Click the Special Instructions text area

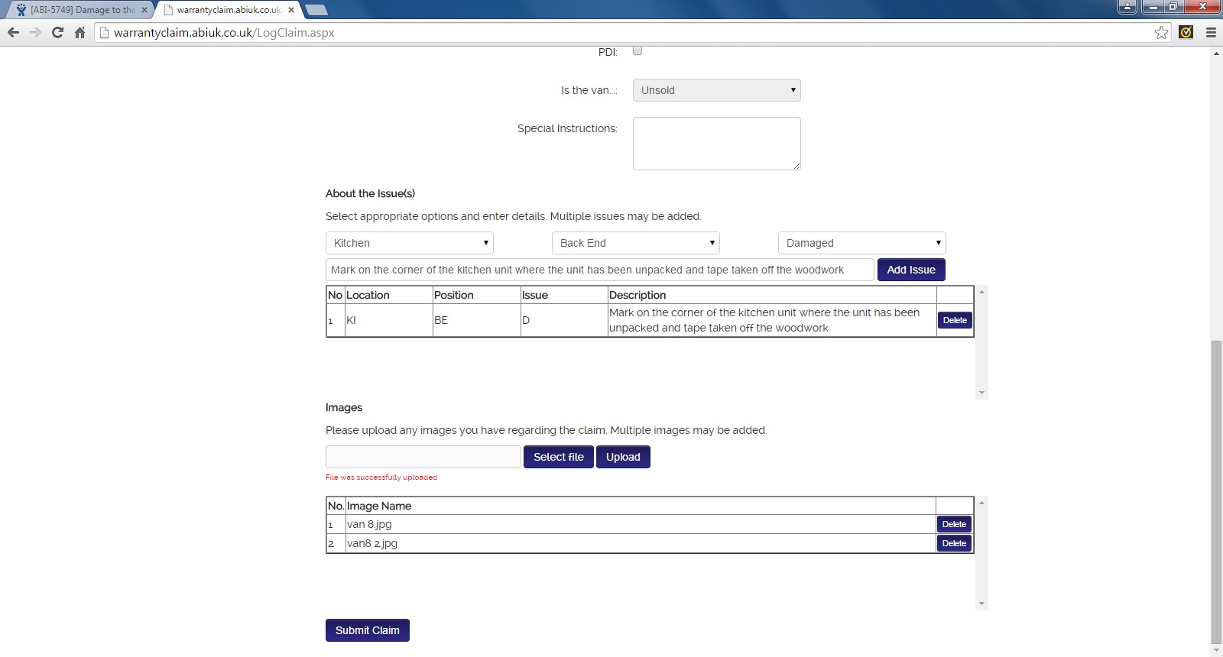tap(717, 144)
